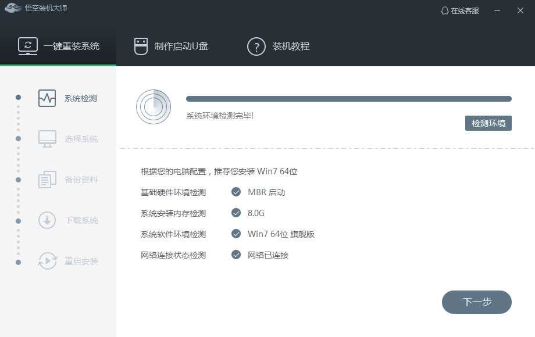This screenshot has width=535, height=337.
Task: Switch to the 一键重装系统 tab
Action: [x=58, y=46]
